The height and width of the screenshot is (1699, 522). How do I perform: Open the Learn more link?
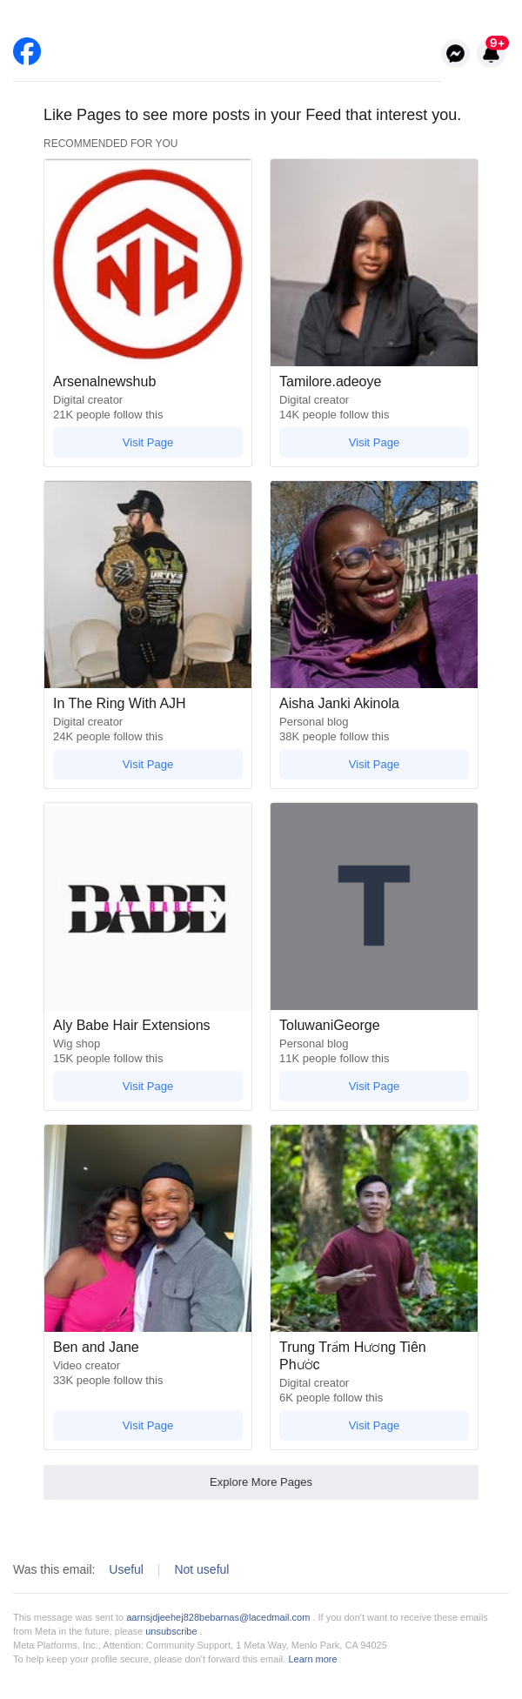pyautogui.click(x=312, y=1659)
